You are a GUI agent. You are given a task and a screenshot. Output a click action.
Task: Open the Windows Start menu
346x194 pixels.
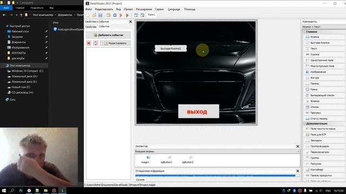[x=4, y=190]
